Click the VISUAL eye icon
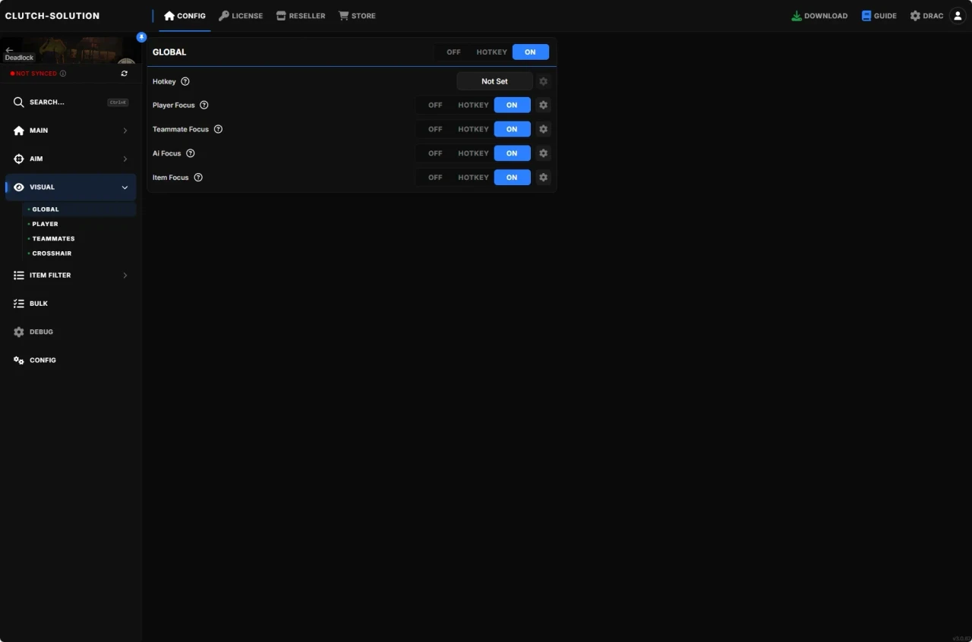Viewport: 972px width, 642px height. [19, 187]
